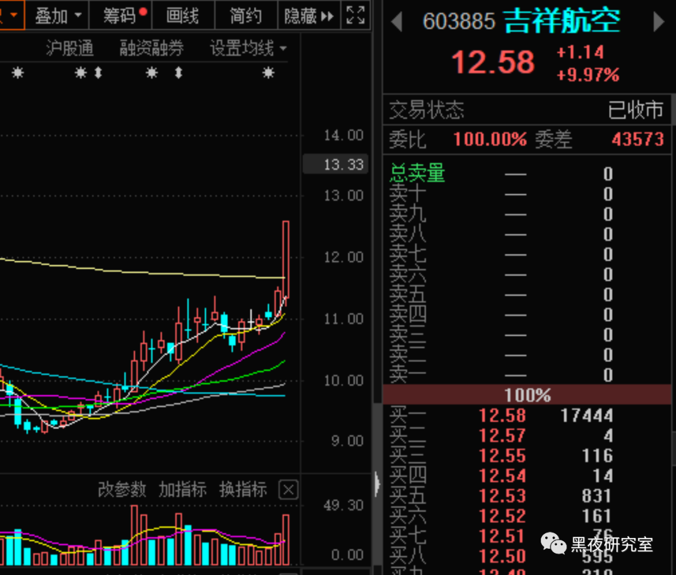Click the 买一 bid price 12.58
The image size is (676, 575).
click(x=502, y=416)
